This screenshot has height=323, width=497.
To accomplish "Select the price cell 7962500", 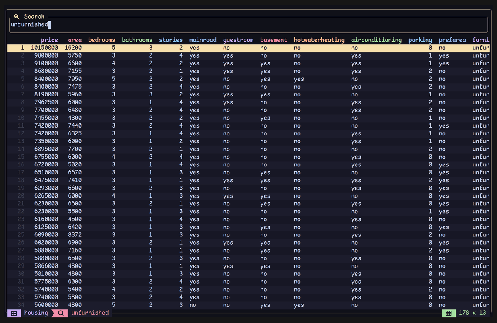I will [x=46, y=102].
